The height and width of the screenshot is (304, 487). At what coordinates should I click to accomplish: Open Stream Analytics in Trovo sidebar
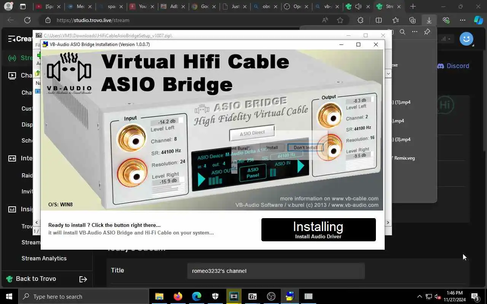point(44,258)
